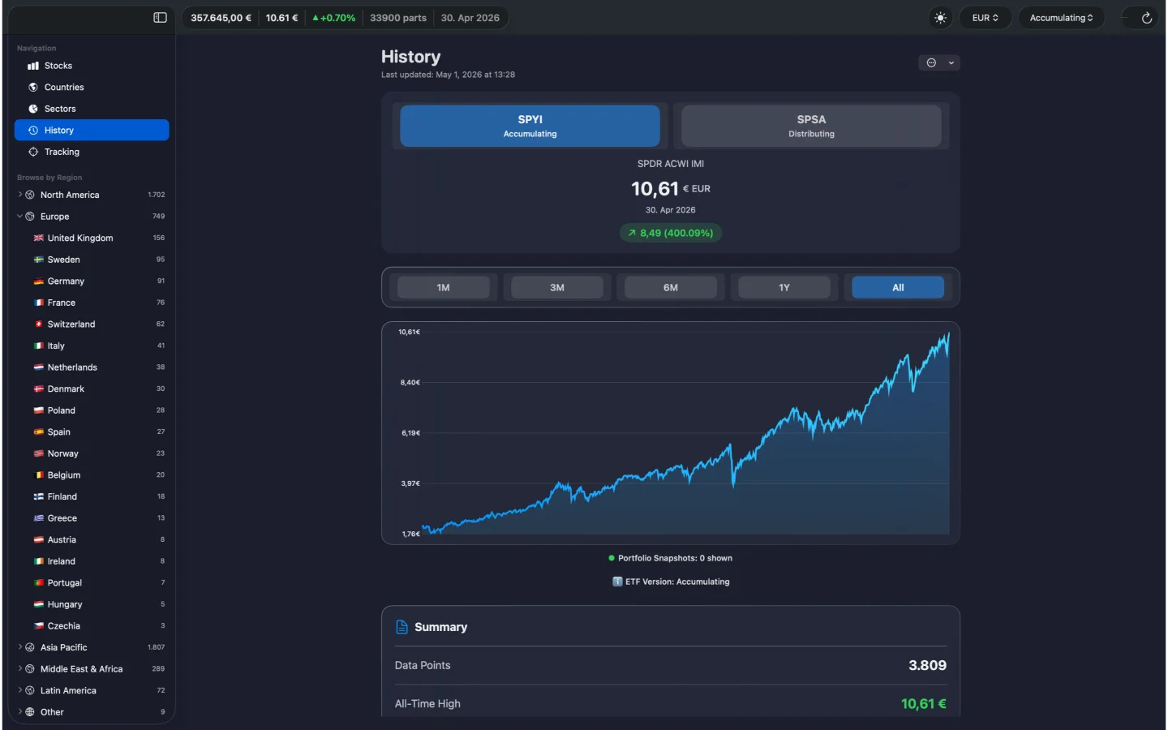This screenshot has height=730, width=1168.
Task: Click the Portugal flag icon
Action: (x=38, y=582)
